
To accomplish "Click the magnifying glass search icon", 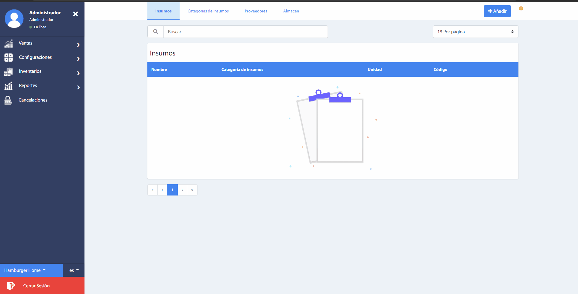I will click(156, 32).
